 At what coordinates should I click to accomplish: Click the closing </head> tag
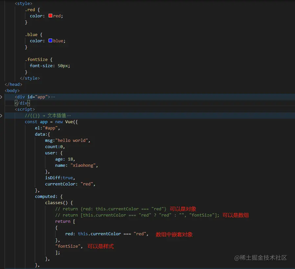pyautogui.click(x=13, y=85)
